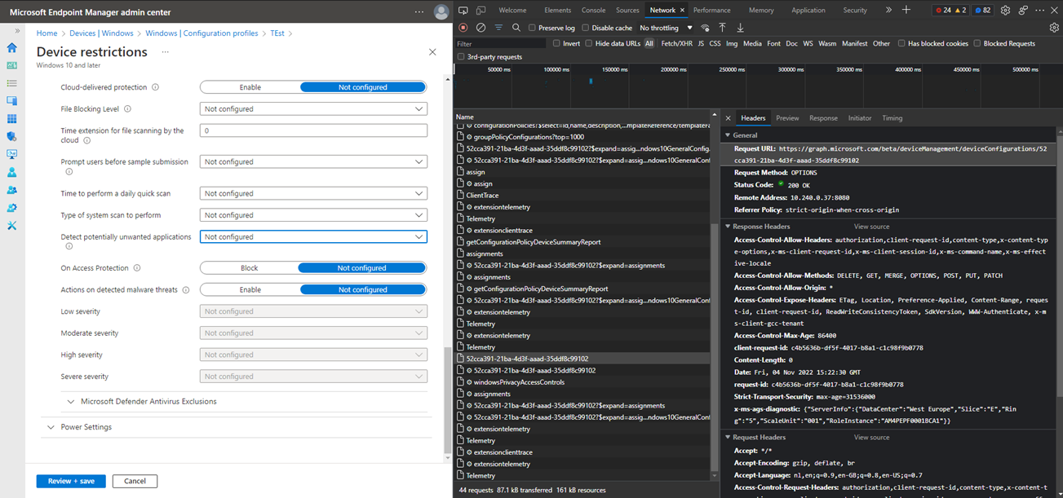Open Users icon in the left sidebar
The height and width of the screenshot is (498, 1063).
pyautogui.click(x=11, y=172)
